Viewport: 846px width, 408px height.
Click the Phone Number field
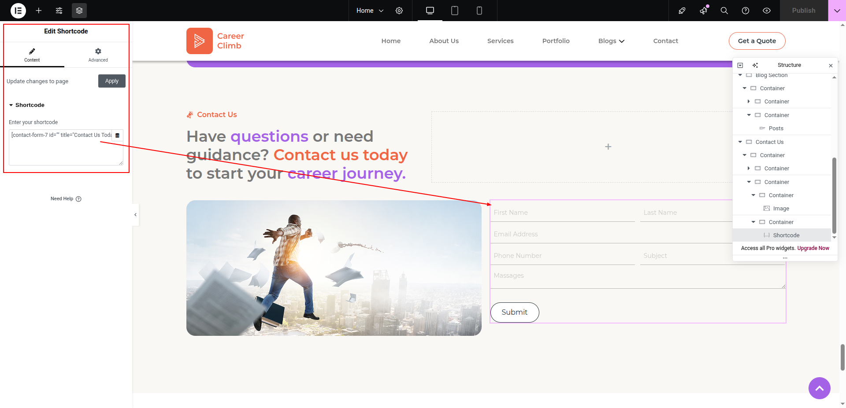563,256
